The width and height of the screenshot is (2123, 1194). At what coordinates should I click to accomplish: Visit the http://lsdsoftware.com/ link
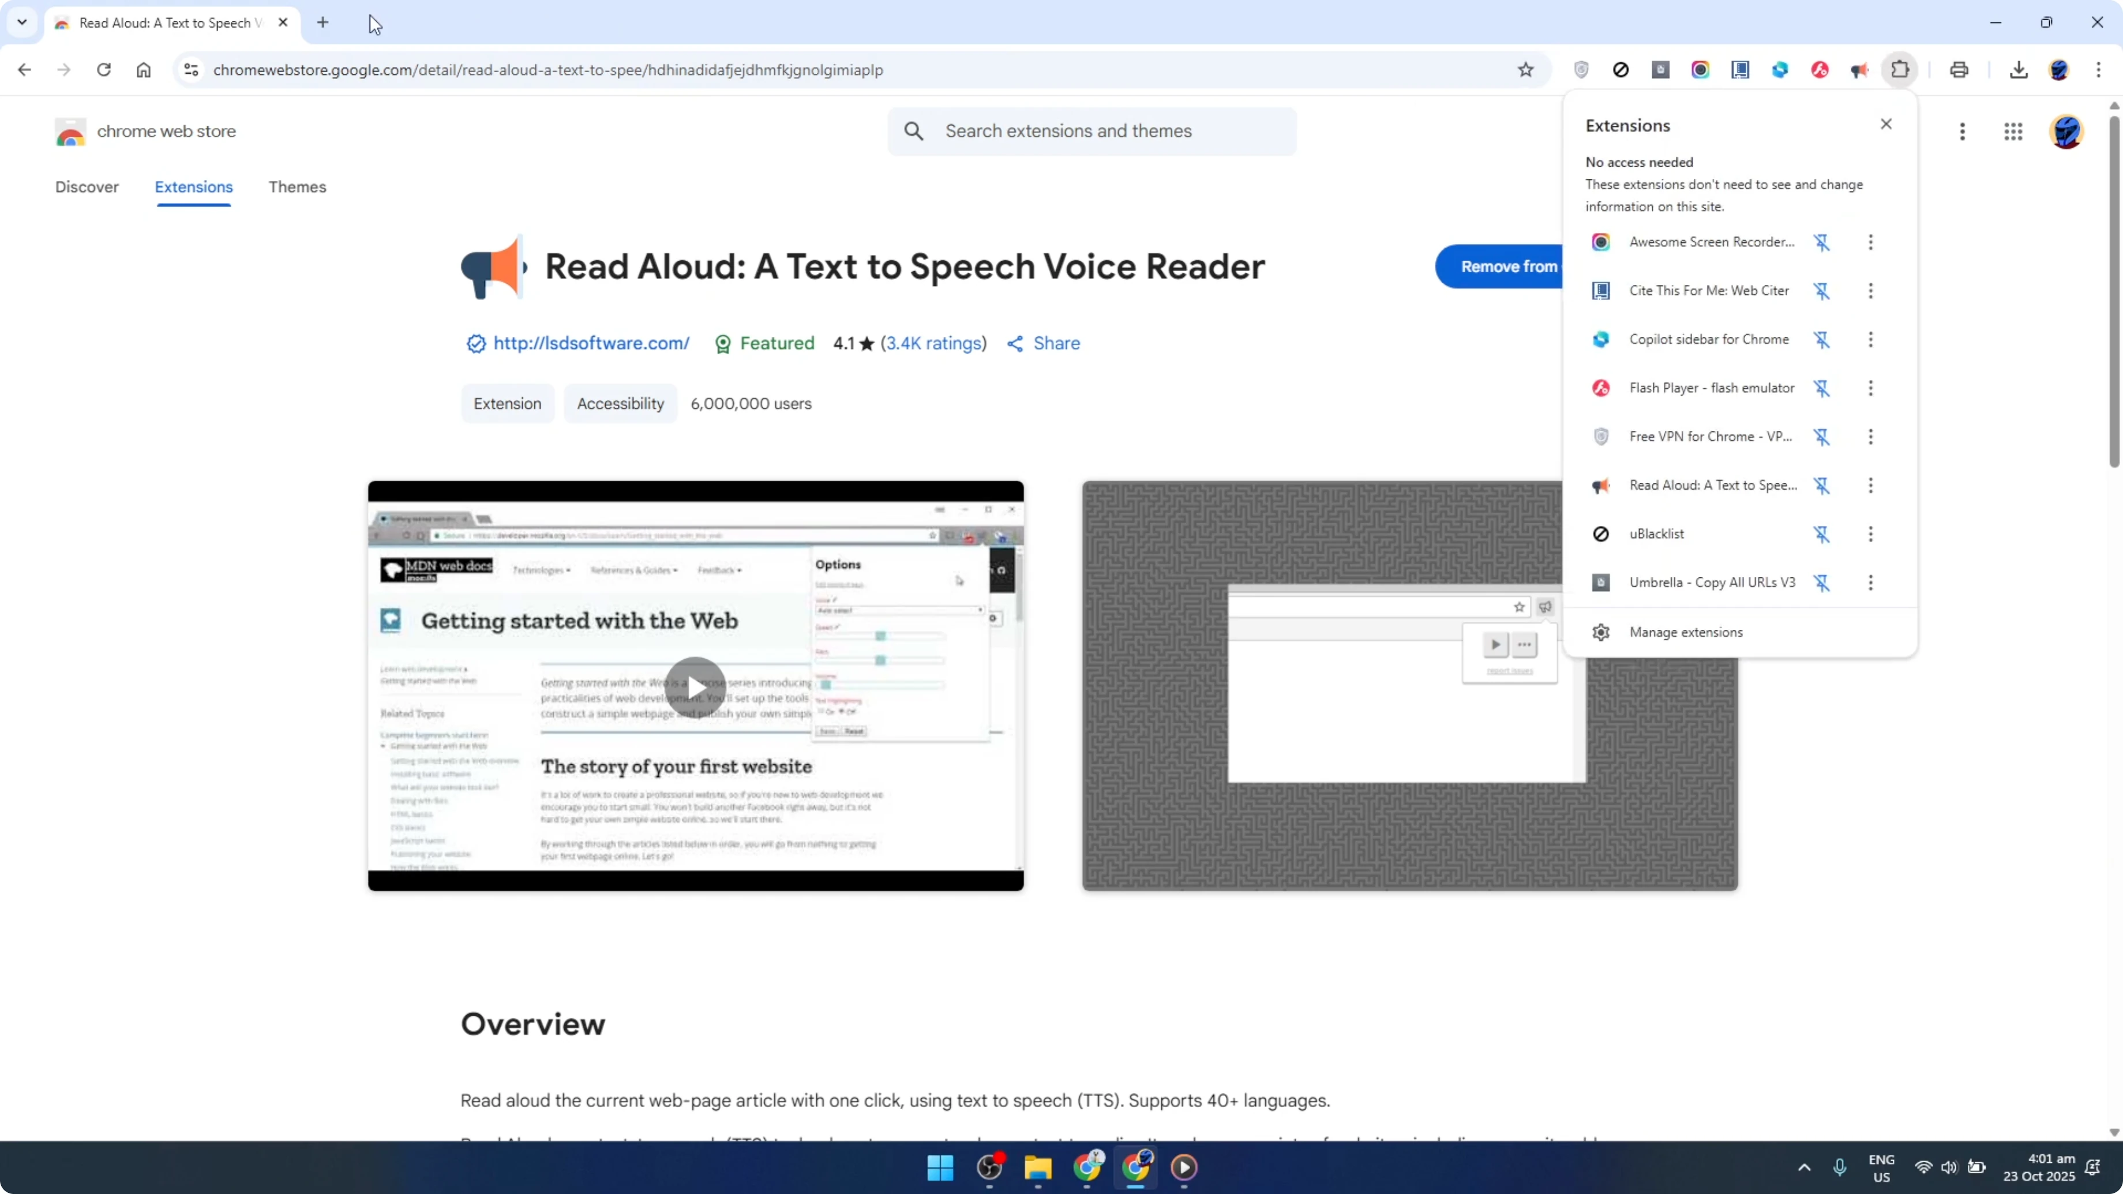[x=591, y=343]
